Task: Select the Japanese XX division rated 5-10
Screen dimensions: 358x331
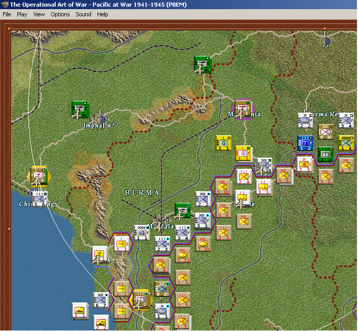Action: point(223,187)
